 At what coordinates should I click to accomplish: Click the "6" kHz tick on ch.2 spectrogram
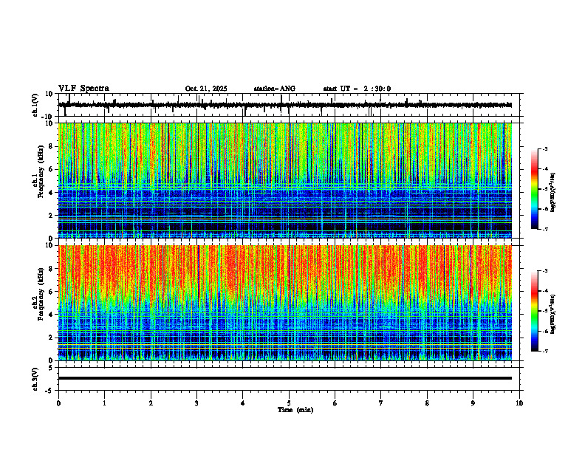coord(52,292)
